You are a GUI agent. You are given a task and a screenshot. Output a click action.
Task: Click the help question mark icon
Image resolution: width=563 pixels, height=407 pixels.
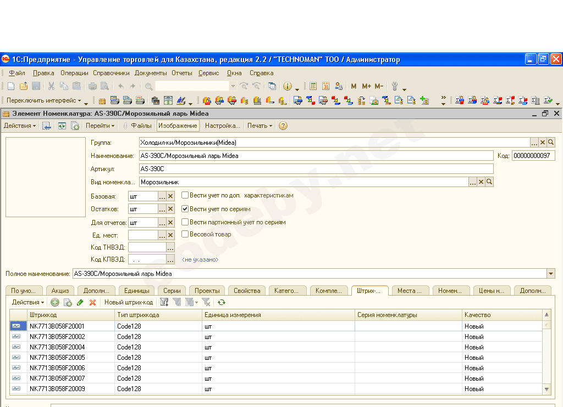283,126
